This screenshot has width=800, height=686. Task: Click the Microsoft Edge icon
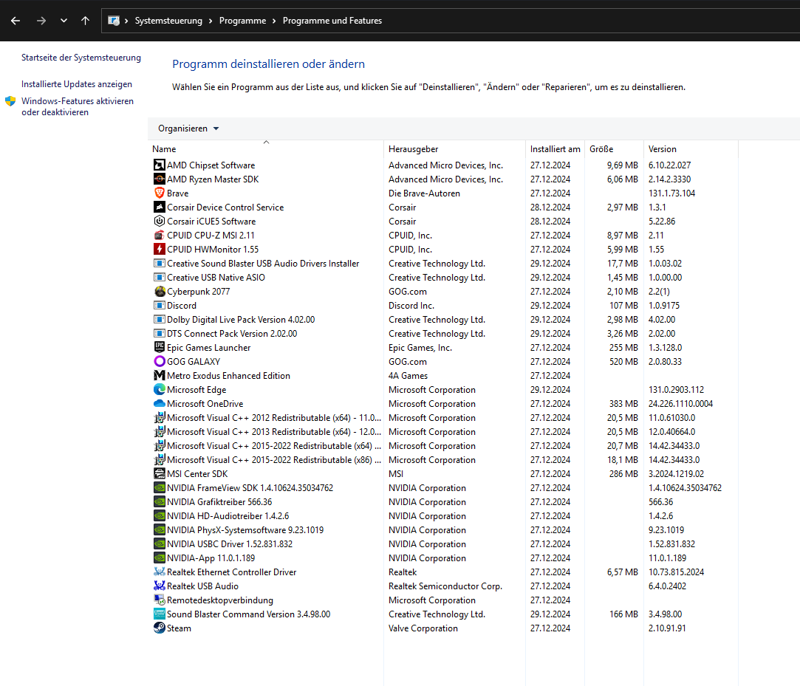[159, 390]
